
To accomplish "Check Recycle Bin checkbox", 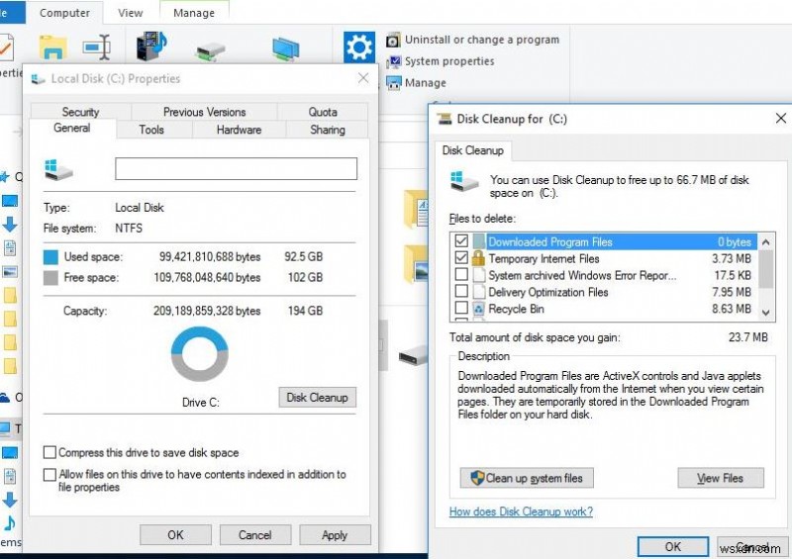I will [461, 308].
